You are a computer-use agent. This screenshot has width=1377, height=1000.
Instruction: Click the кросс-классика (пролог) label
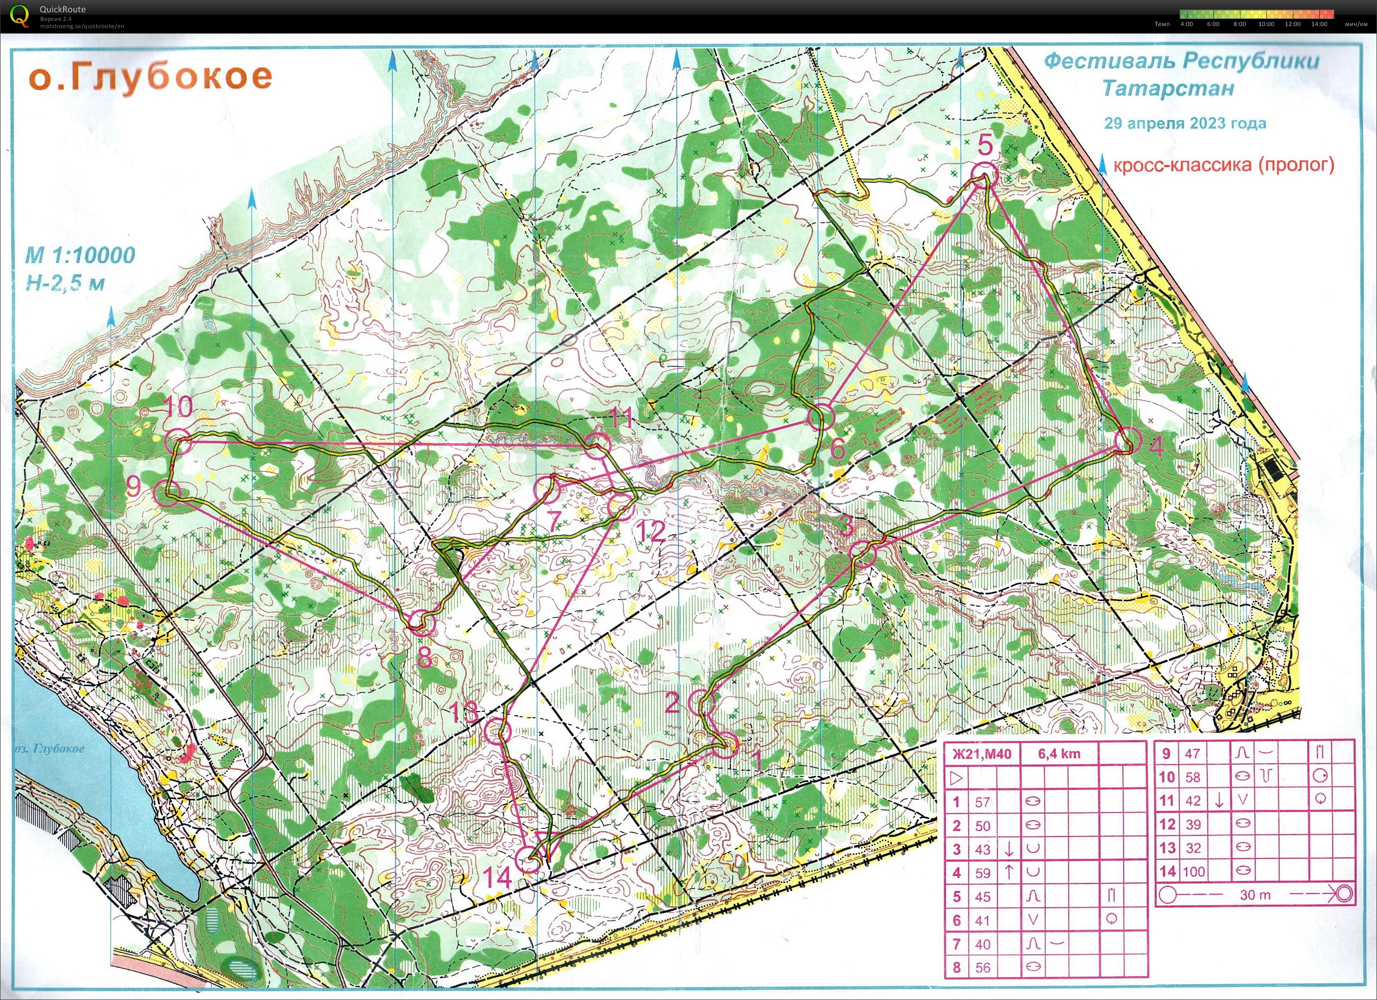pos(1224,165)
